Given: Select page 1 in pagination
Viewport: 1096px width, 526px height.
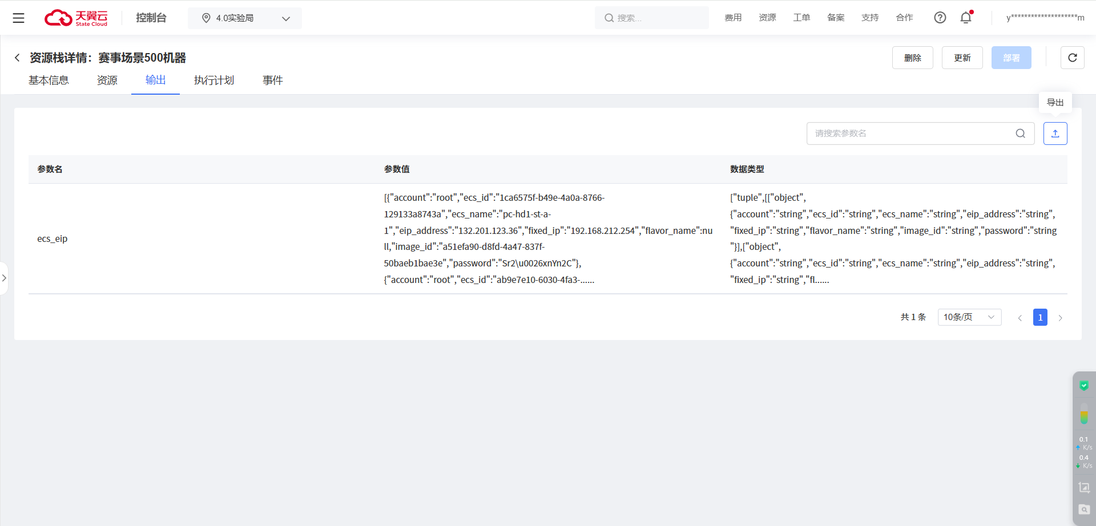Looking at the screenshot, I should click(x=1040, y=317).
